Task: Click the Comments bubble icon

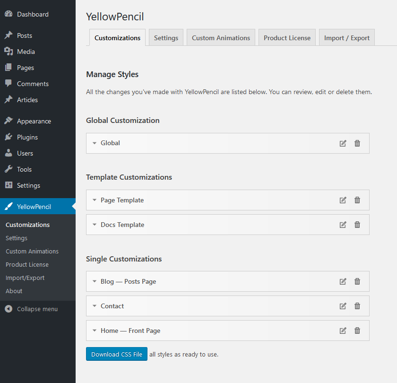Action: 9,83
